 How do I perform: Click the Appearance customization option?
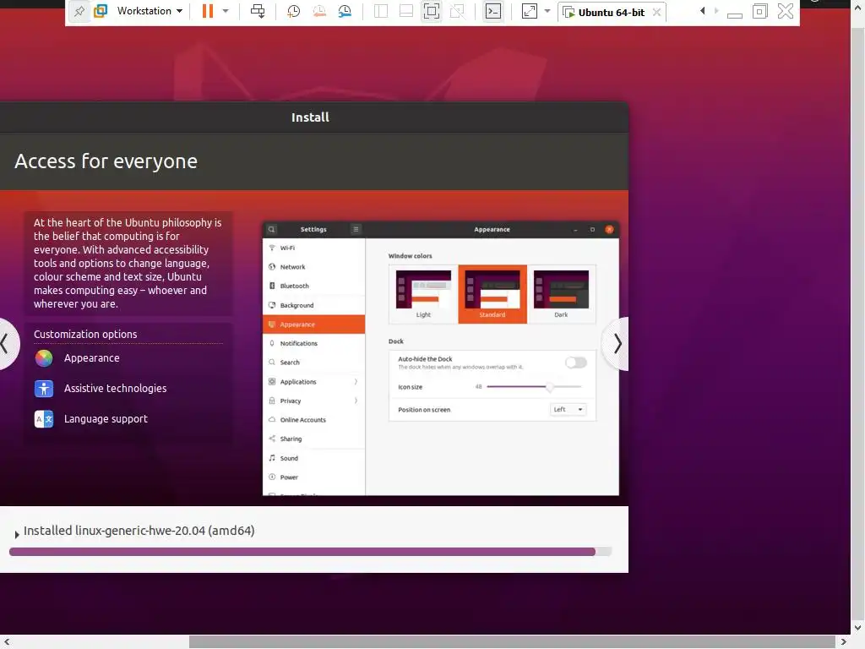(91, 358)
